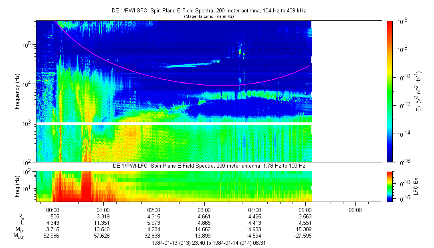This screenshot has width=434, height=248.
Task: Click the date range caption at bottom
Action: pos(208,243)
